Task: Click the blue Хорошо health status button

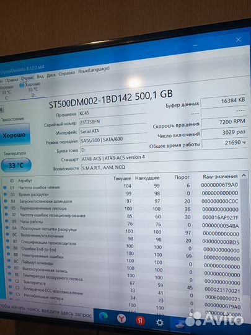Action: pos(14,135)
